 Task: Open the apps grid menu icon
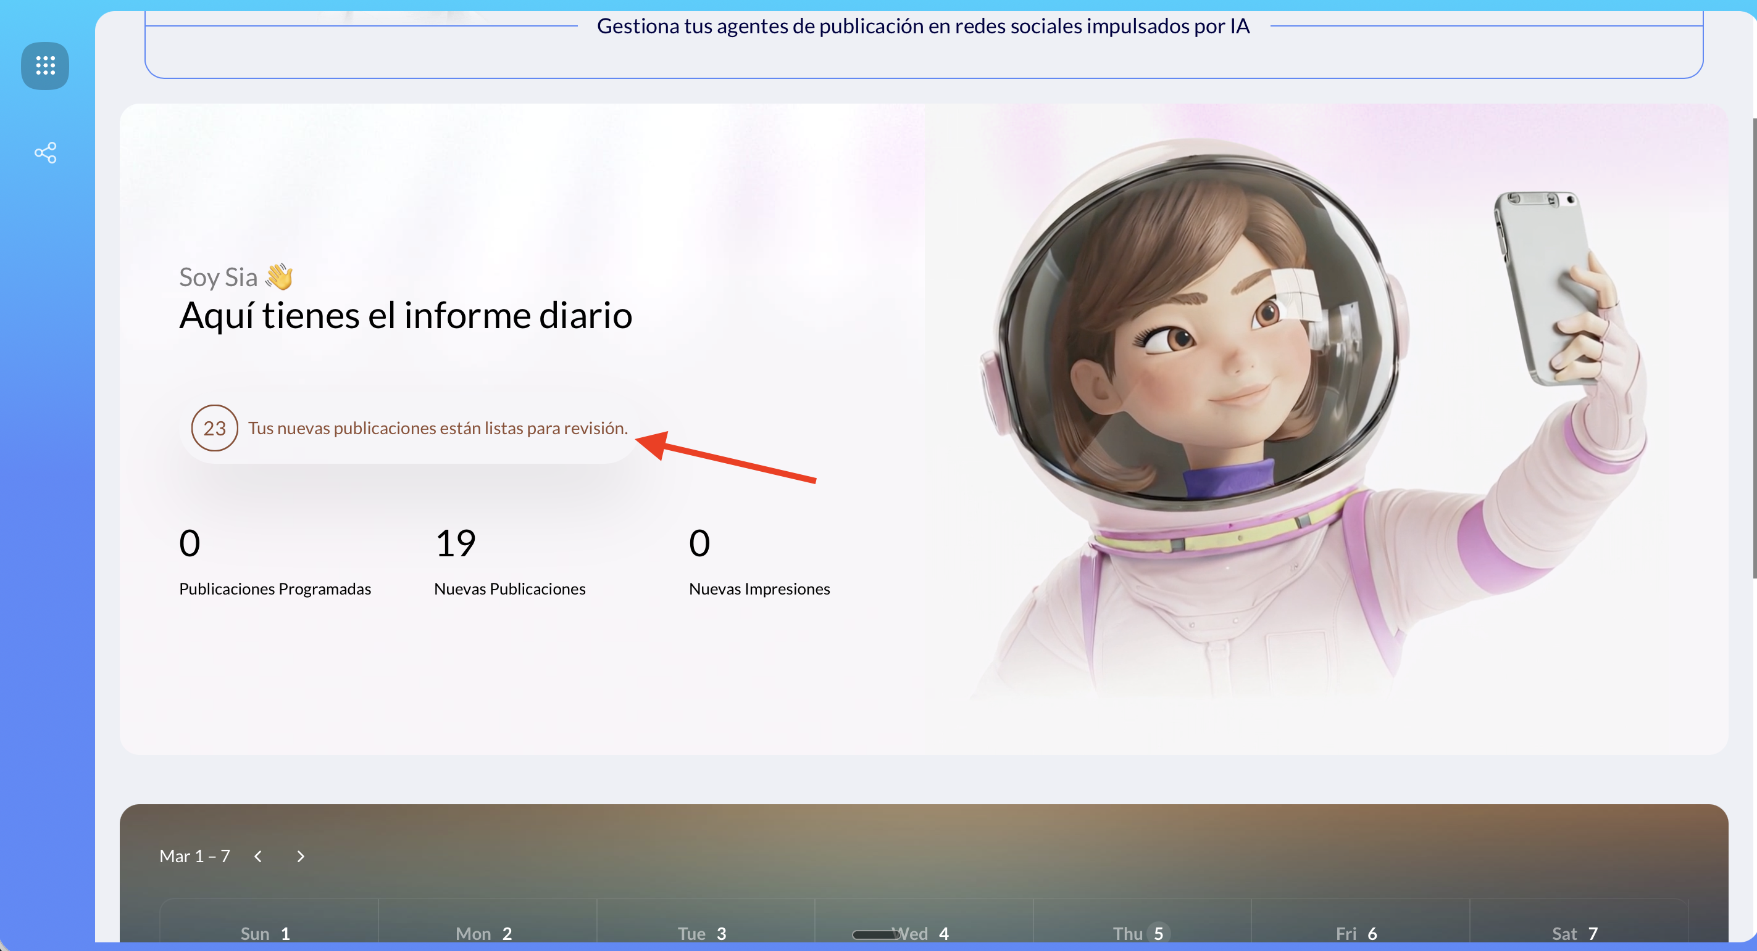pos(45,65)
